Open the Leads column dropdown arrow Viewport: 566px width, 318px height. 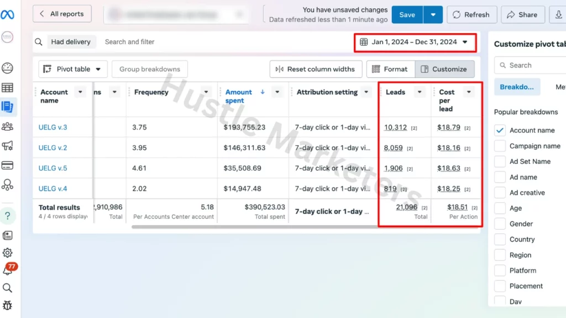pos(420,92)
